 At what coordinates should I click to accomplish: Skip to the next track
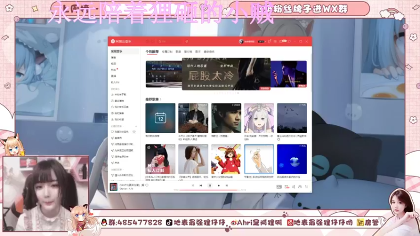[218, 186]
